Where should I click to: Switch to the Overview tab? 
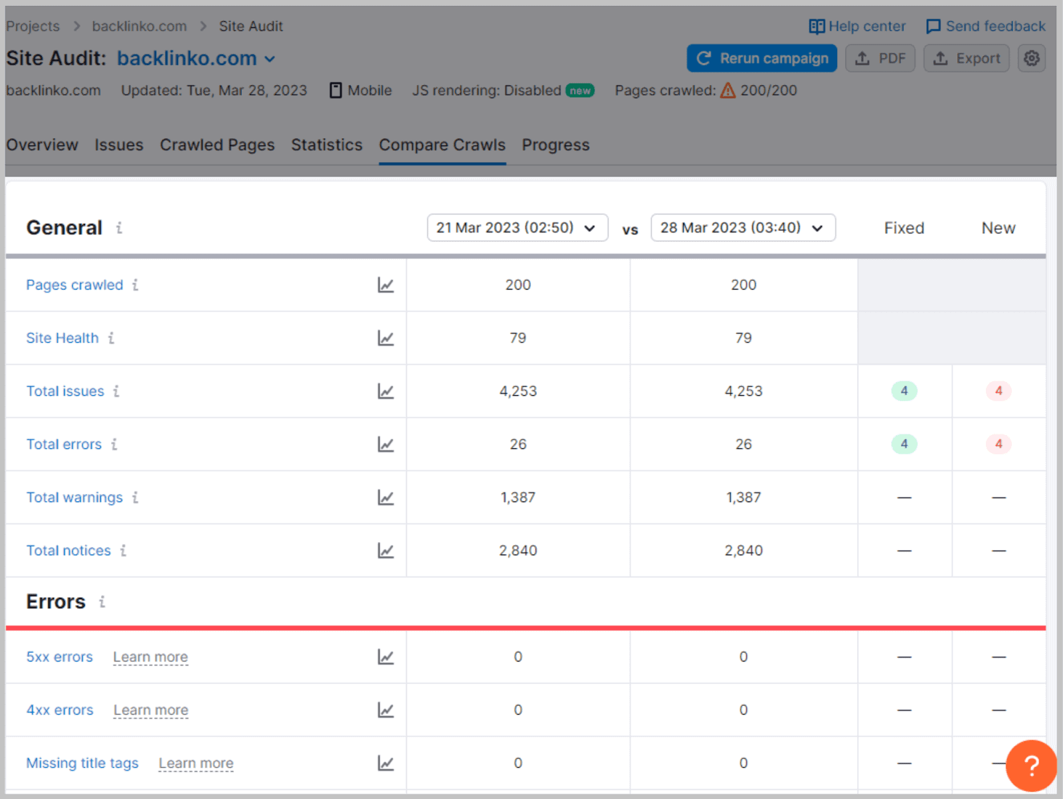pyautogui.click(x=43, y=145)
